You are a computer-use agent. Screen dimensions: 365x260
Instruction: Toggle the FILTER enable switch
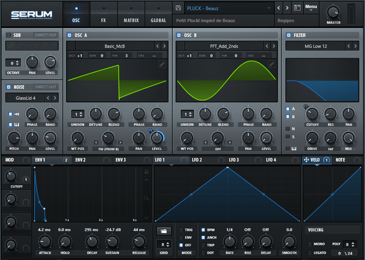point(289,35)
